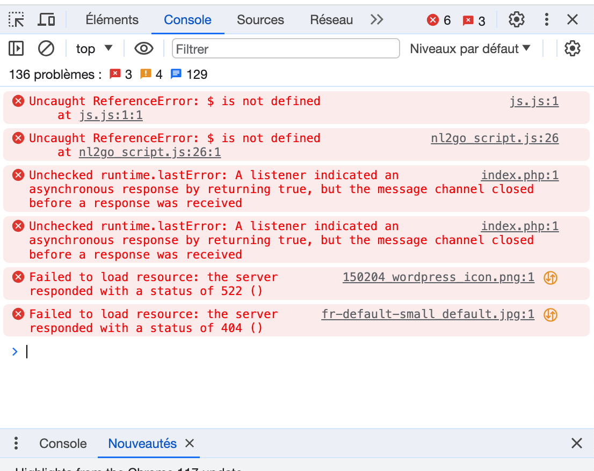The width and height of the screenshot is (594, 471).
Task: Toggle the device toolbar emulation icon
Action: pyautogui.click(x=46, y=20)
